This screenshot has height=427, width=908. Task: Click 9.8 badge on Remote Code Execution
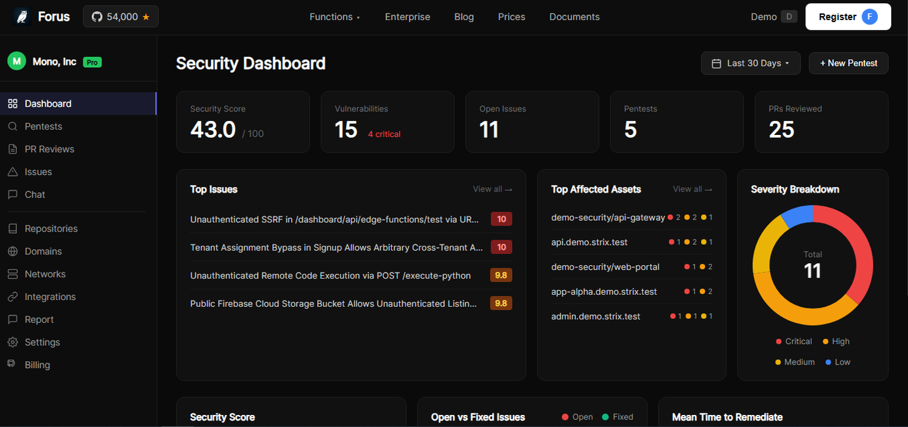501,275
